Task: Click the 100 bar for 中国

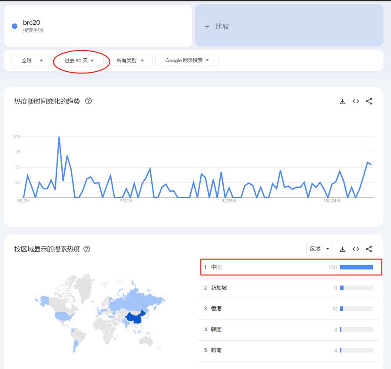Action: (356, 267)
